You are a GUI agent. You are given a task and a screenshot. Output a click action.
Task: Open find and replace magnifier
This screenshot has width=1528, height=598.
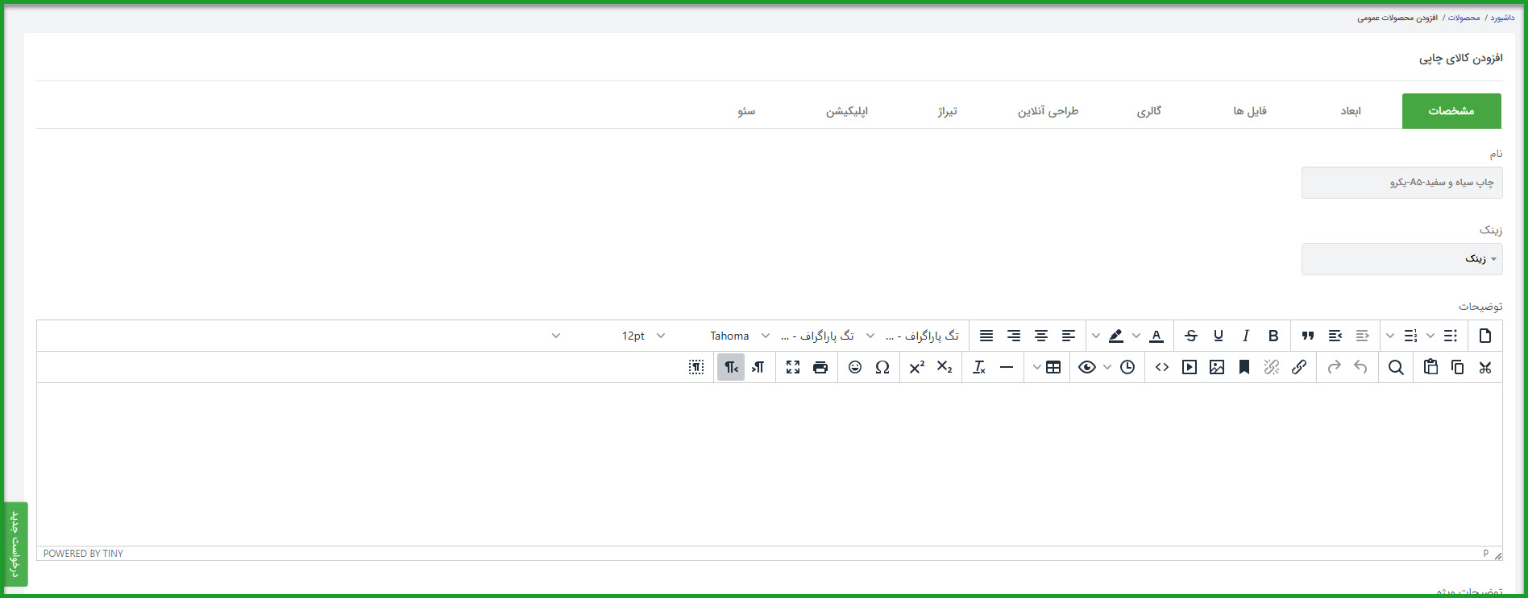(1396, 367)
